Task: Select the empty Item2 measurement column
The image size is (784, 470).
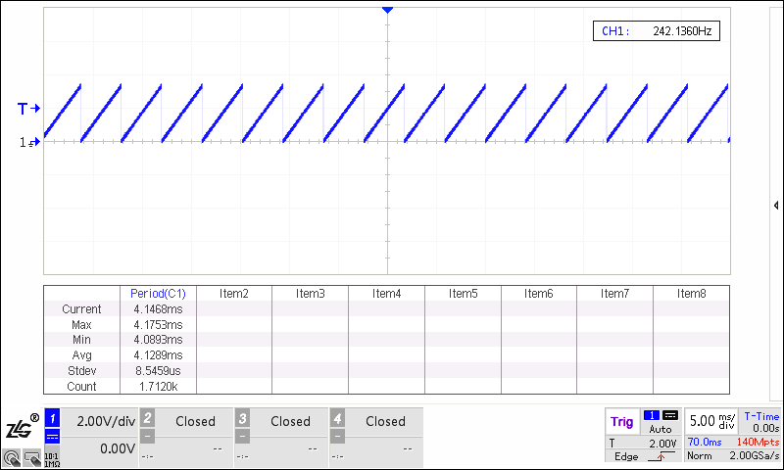Action: tap(234, 293)
